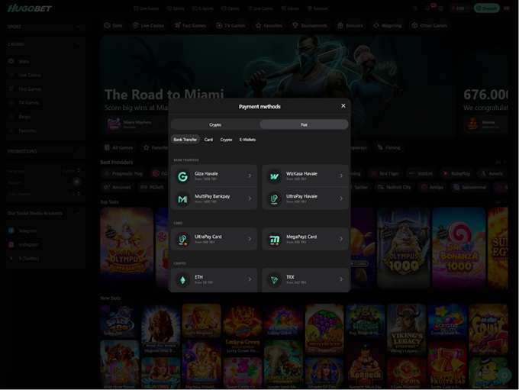Collapse Our Social Media Accounts section
This screenshot has width=519, height=390.
[44, 214]
